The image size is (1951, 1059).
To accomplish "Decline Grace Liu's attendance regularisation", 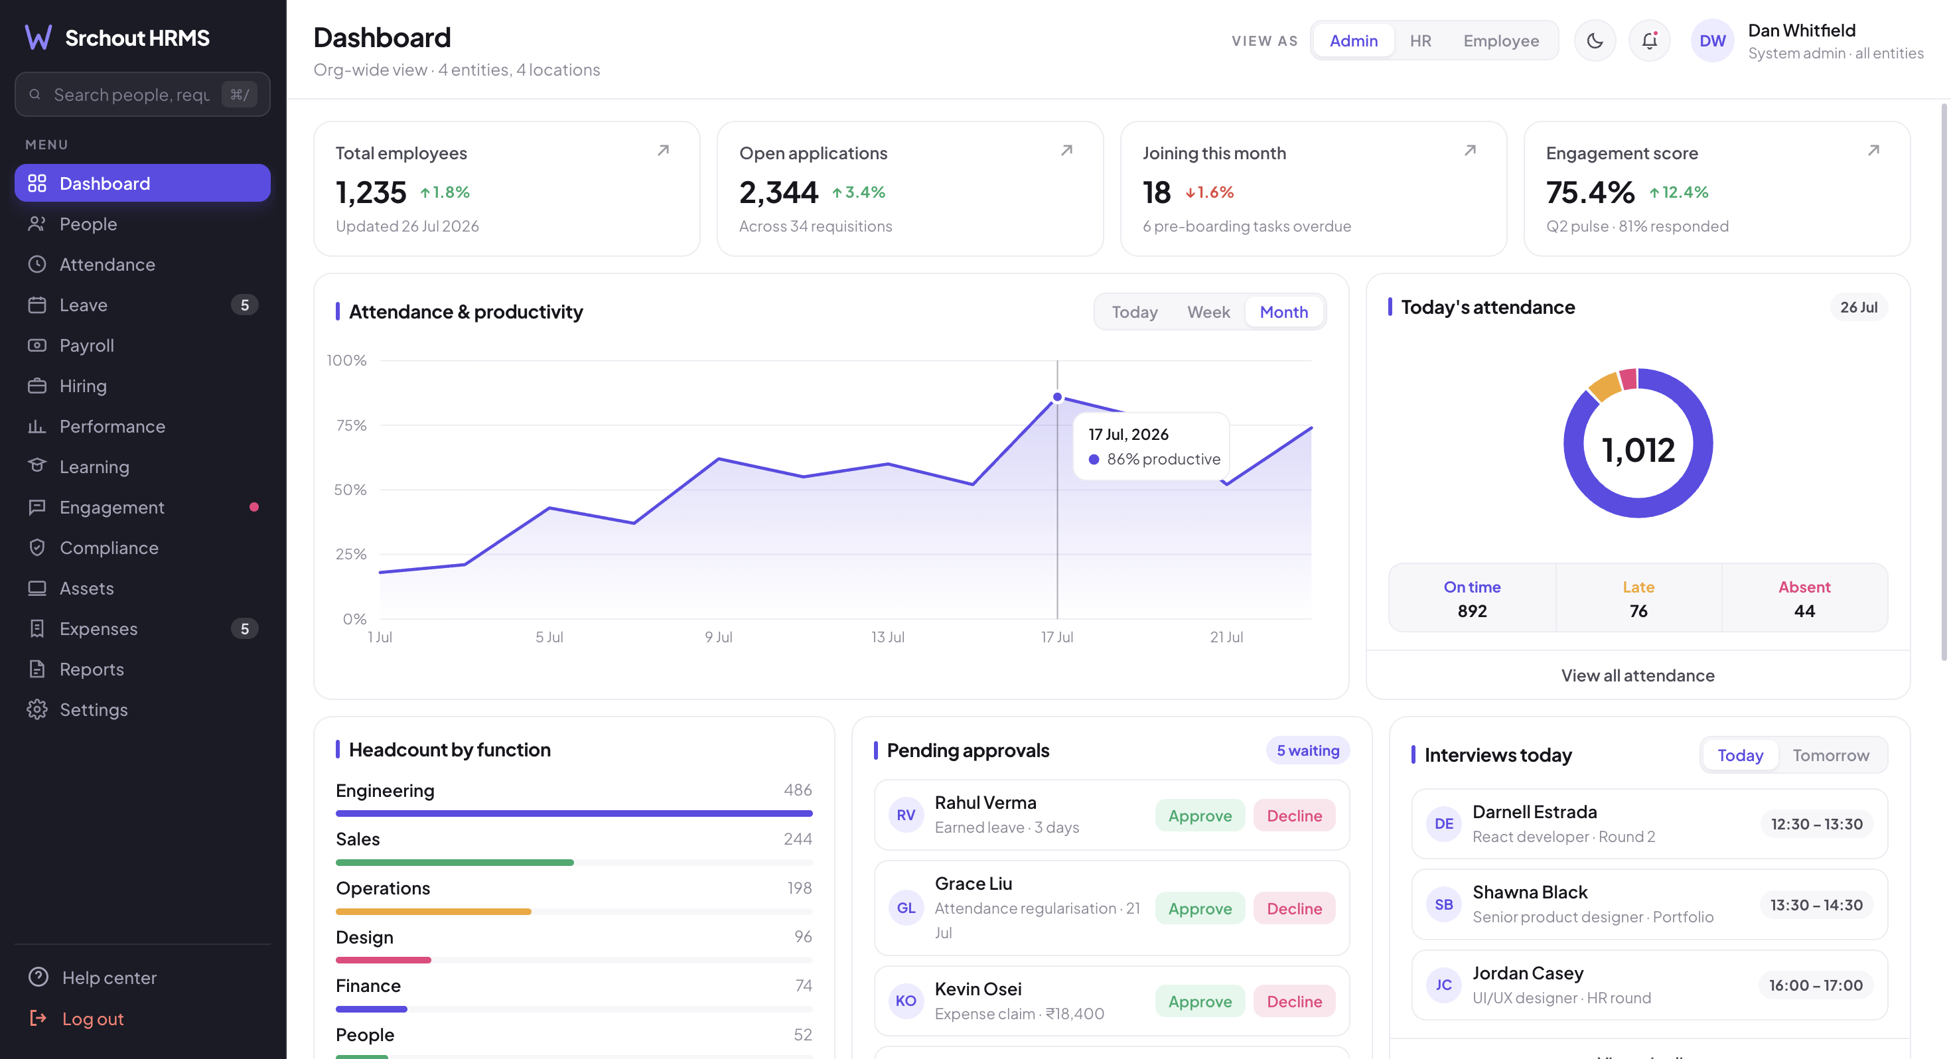I will coord(1294,908).
